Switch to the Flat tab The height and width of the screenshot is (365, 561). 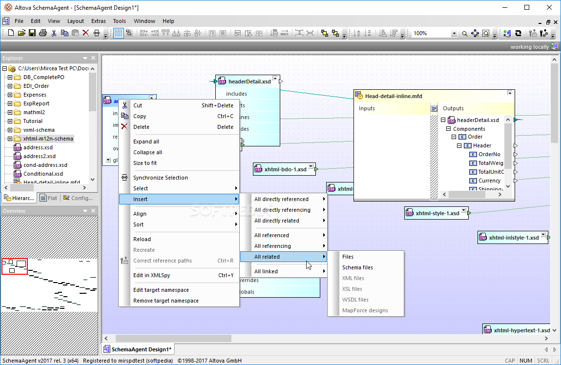(x=49, y=198)
